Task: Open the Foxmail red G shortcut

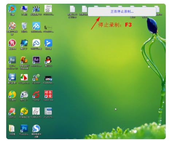Action: [36, 94]
